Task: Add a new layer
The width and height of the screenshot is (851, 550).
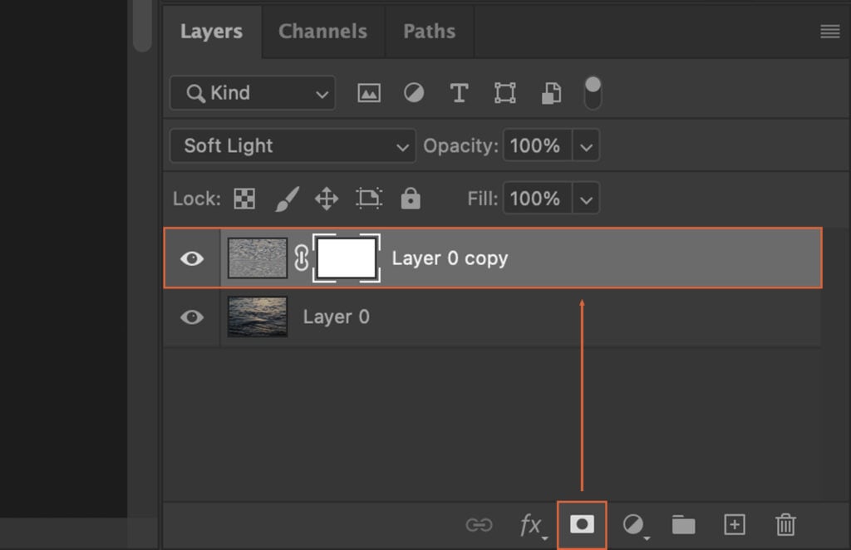Action: tap(734, 524)
